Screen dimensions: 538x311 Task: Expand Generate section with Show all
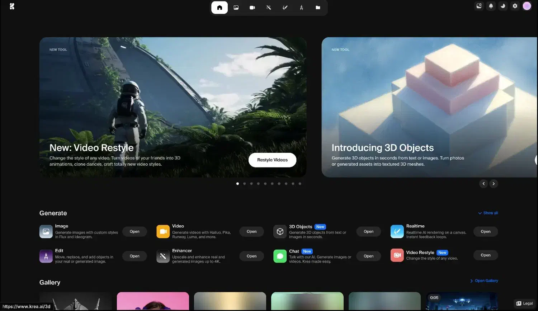488,213
